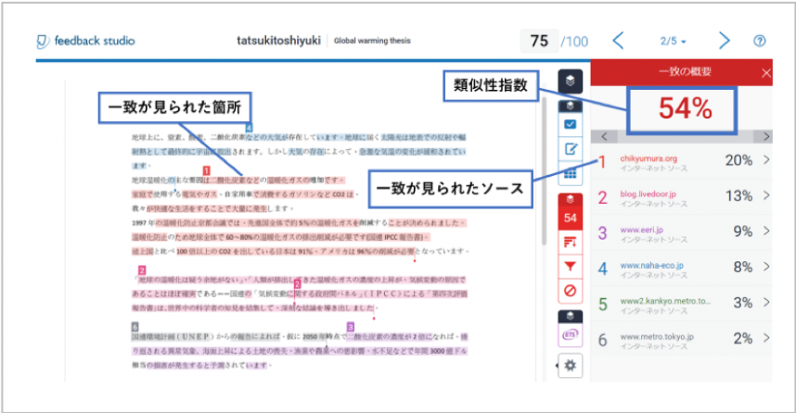
Task: Click the grade field showing 75
Action: 539,41
